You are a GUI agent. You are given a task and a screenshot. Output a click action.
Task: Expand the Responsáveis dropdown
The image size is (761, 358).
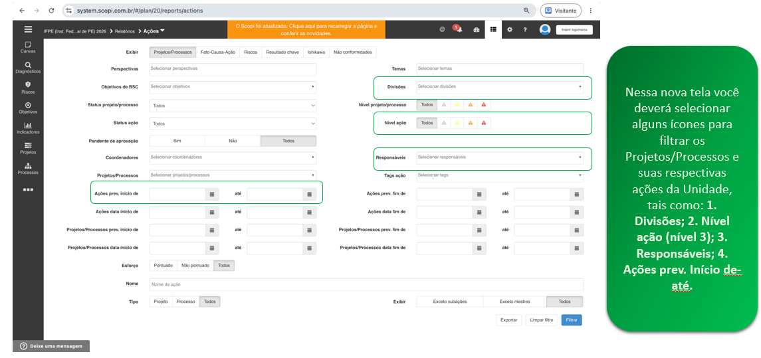point(500,157)
